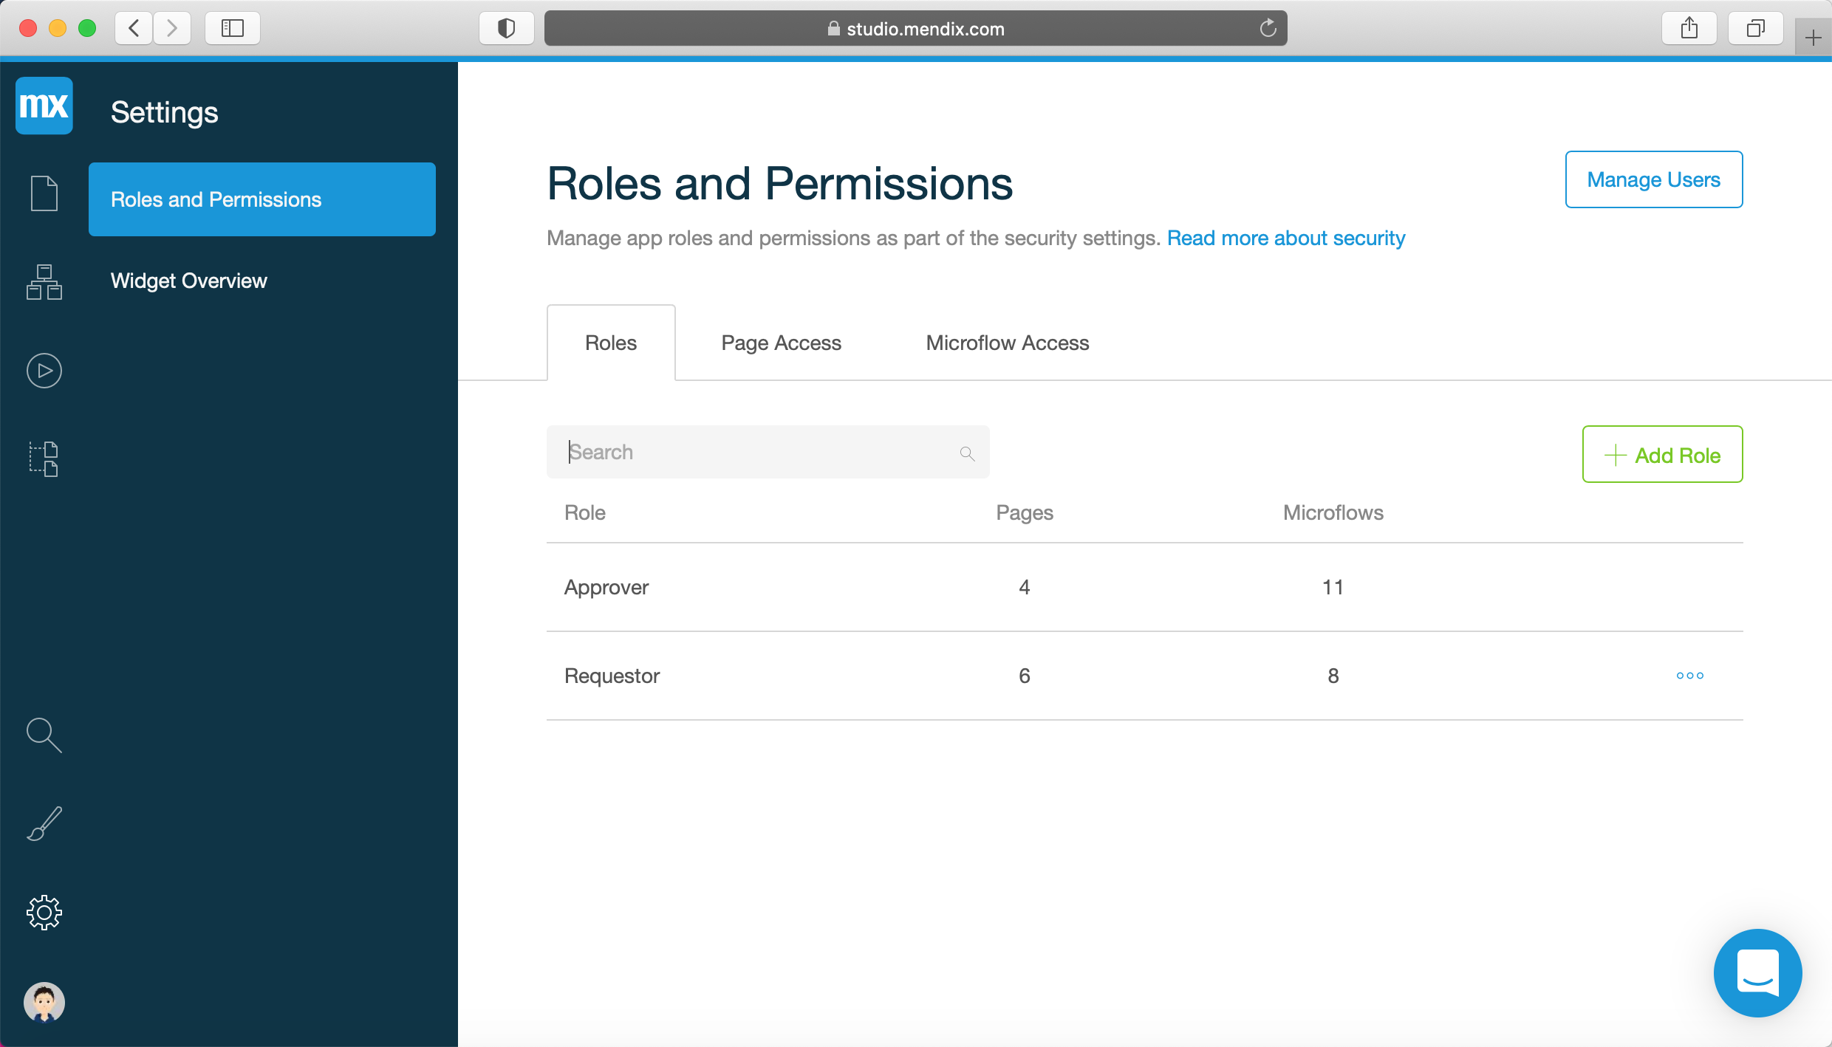Switch to the Page Access tab
This screenshot has width=1832, height=1047.
781,343
